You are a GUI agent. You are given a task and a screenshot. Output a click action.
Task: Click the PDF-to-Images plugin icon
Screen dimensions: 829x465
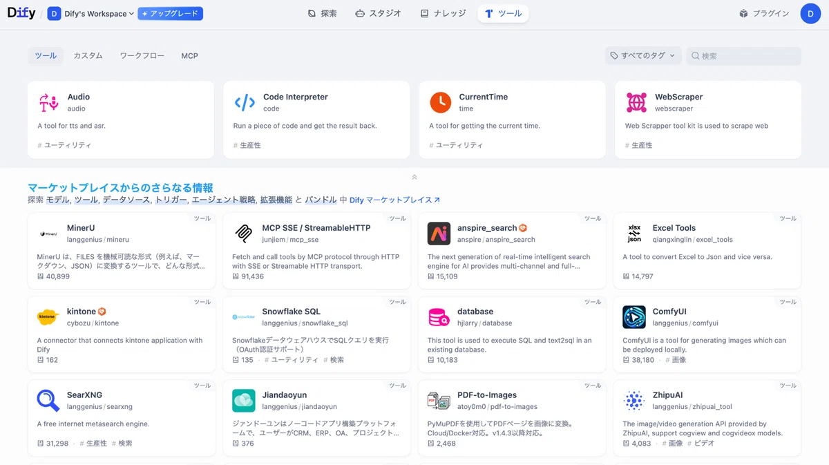439,401
